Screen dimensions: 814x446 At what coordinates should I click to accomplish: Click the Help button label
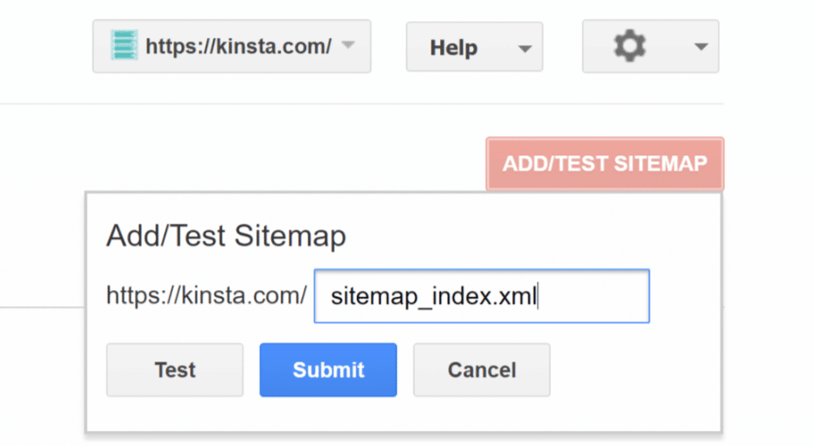click(453, 47)
